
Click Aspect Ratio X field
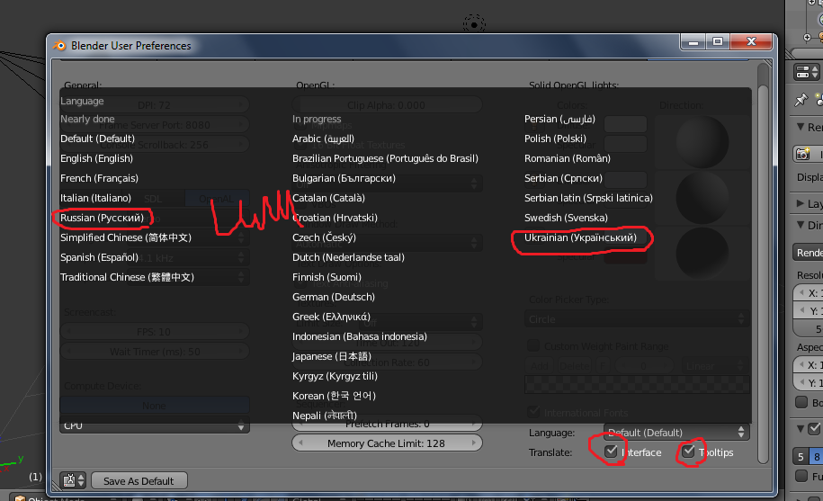pos(809,365)
